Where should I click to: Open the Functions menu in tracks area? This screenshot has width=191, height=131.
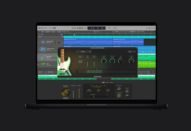pos(48,32)
